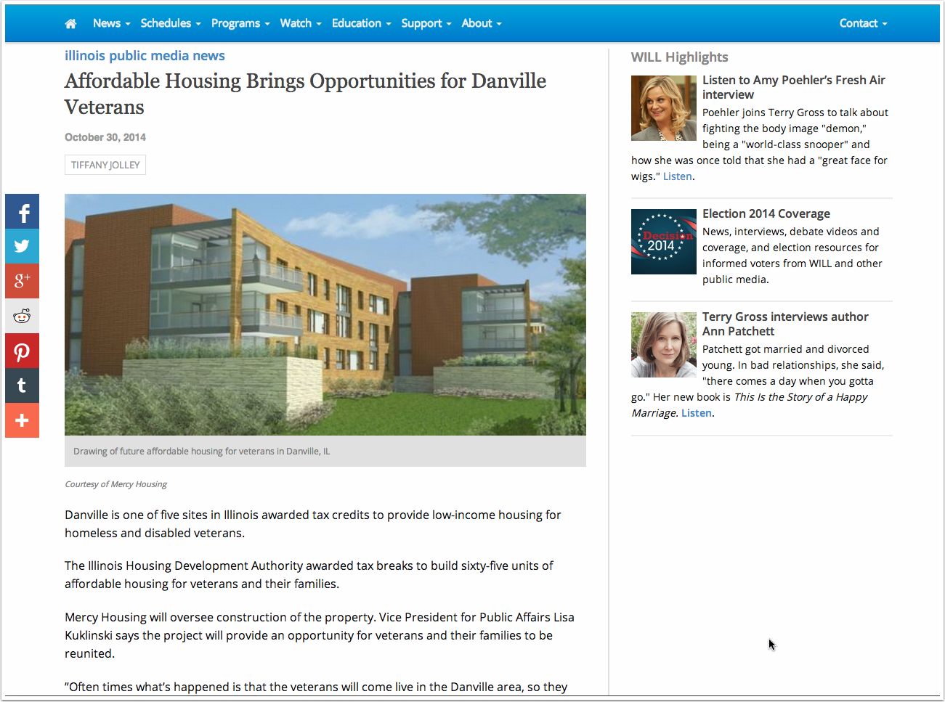945x702 pixels.
Task: Expand the News dropdown menu
Action: click(x=111, y=23)
